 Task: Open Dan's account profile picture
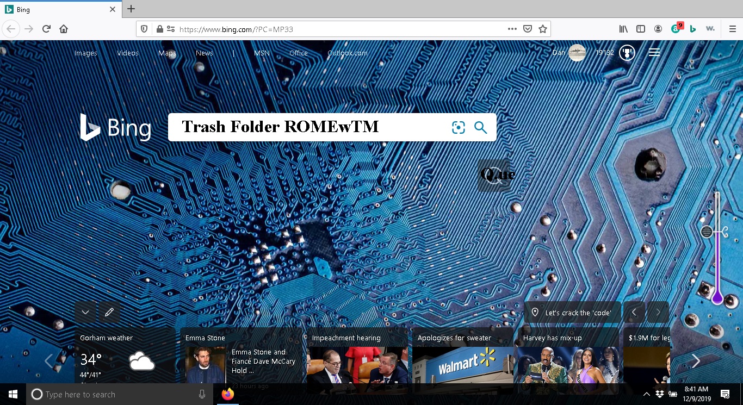click(x=577, y=53)
